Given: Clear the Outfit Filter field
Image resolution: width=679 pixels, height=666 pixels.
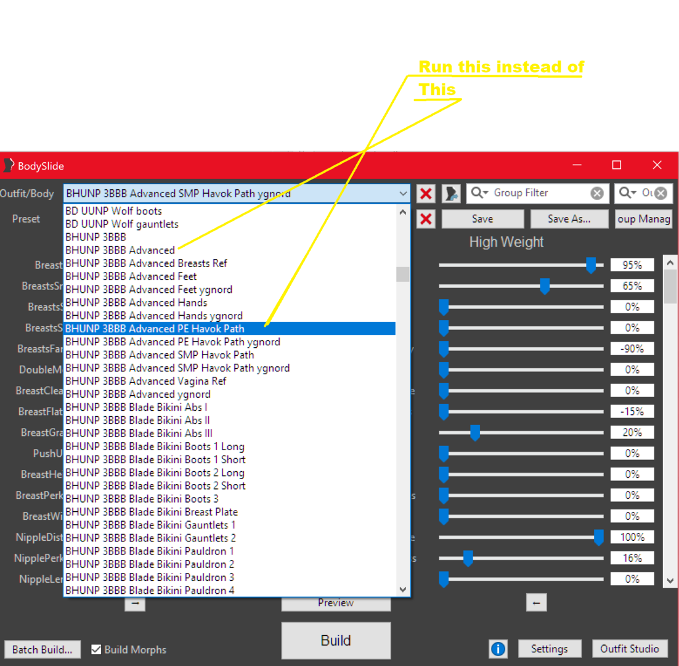Looking at the screenshot, I should coord(661,193).
